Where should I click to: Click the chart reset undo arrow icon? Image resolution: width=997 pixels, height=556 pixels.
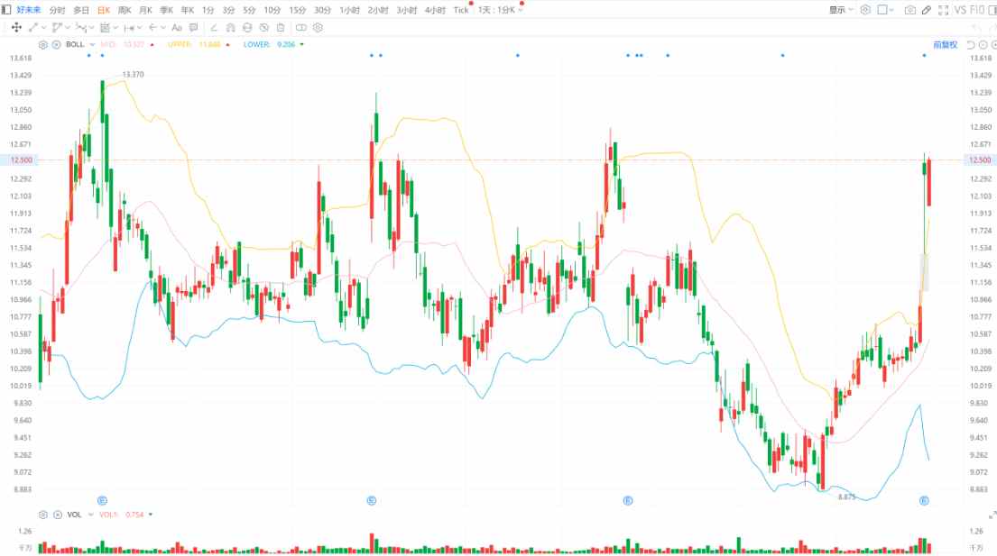tap(970, 45)
